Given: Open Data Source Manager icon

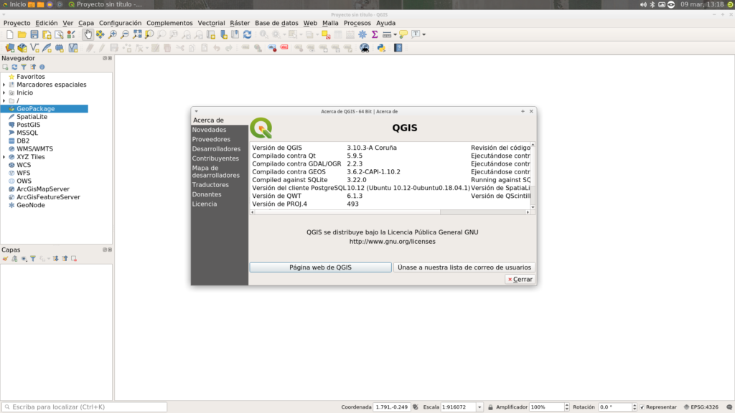Looking at the screenshot, I should [x=9, y=48].
